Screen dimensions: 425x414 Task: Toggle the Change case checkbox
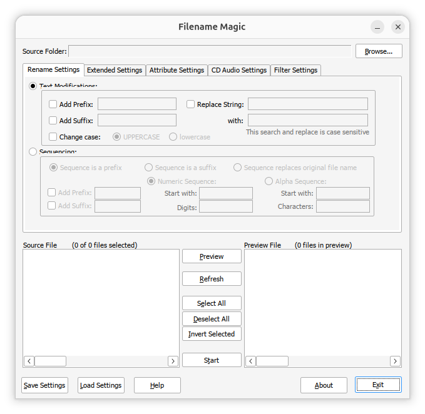click(53, 137)
